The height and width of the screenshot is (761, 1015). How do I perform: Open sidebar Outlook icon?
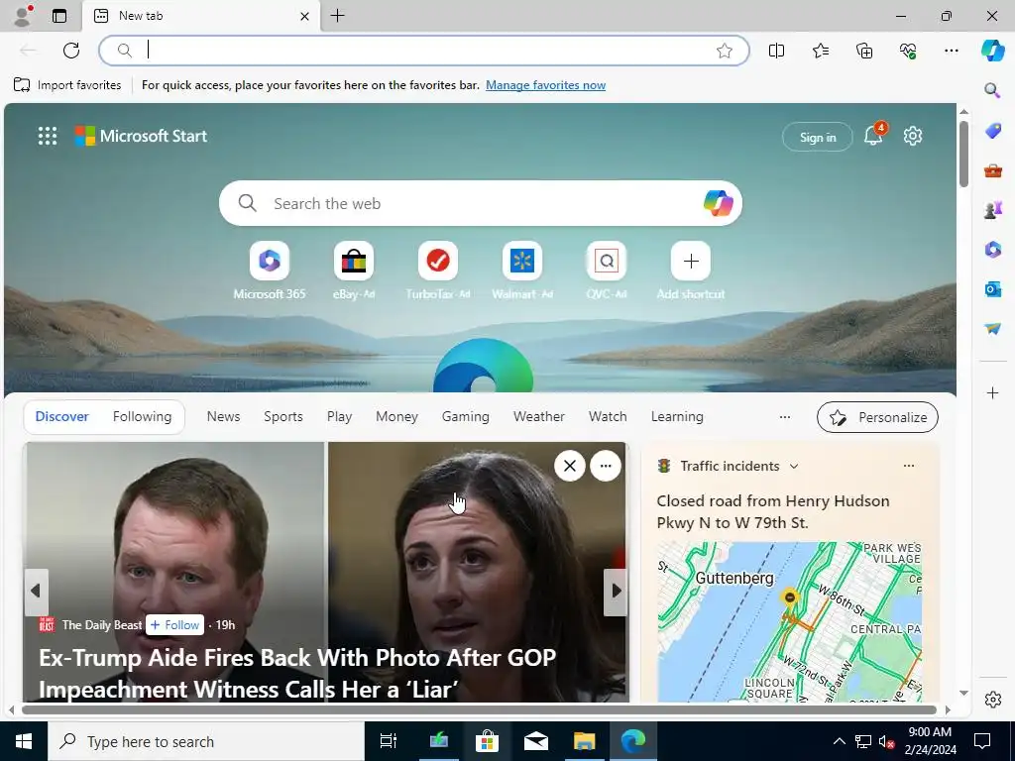992,288
